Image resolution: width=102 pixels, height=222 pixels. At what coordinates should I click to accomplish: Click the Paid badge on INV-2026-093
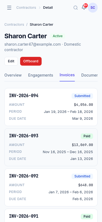coord(87,136)
